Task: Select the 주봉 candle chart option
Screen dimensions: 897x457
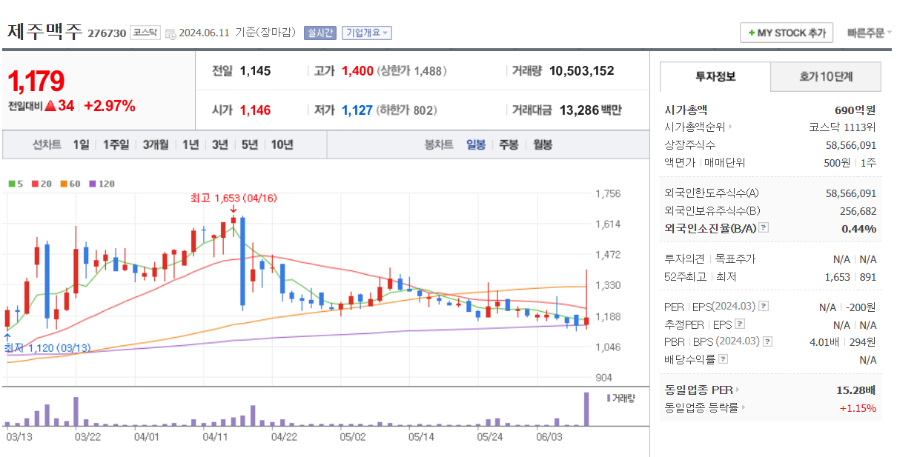Action: coord(509,144)
